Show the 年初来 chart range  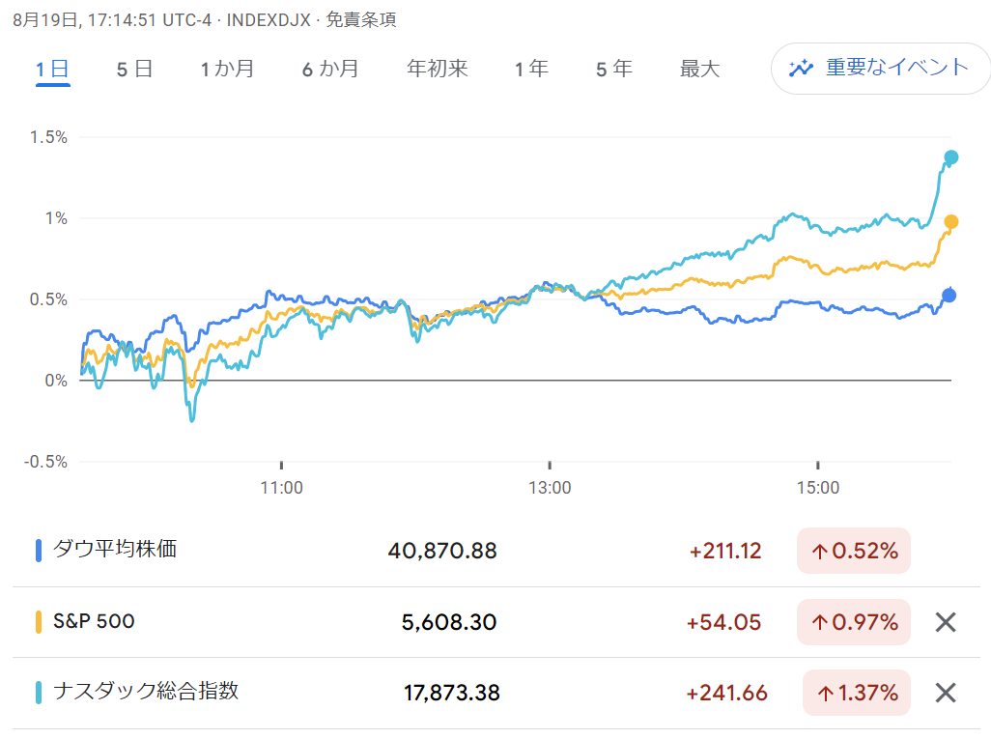(x=438, y=69)
